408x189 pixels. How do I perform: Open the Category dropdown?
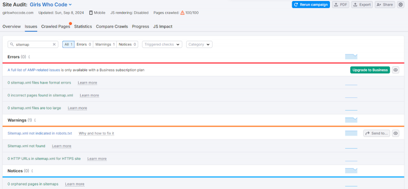[x=199, y=44]
